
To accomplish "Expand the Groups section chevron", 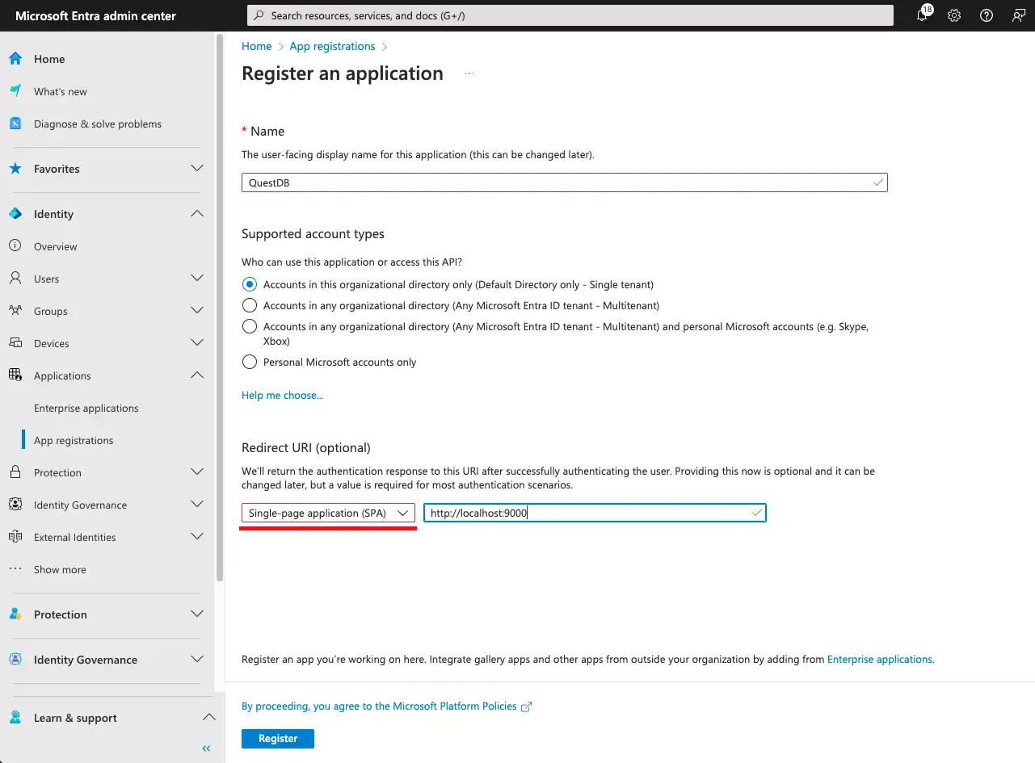I will pos(196,311).
